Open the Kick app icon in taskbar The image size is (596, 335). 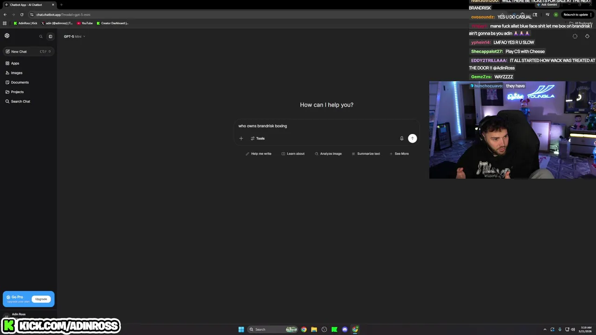(x=334, y=329)
